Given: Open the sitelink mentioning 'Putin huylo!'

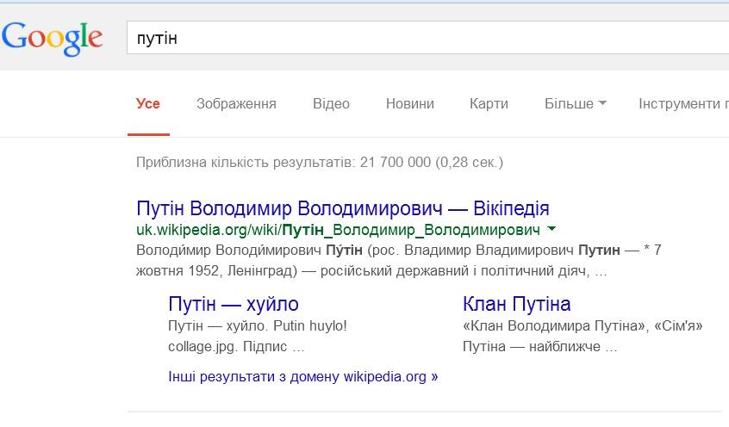Looking at the screenshot, I should [234, 304].
